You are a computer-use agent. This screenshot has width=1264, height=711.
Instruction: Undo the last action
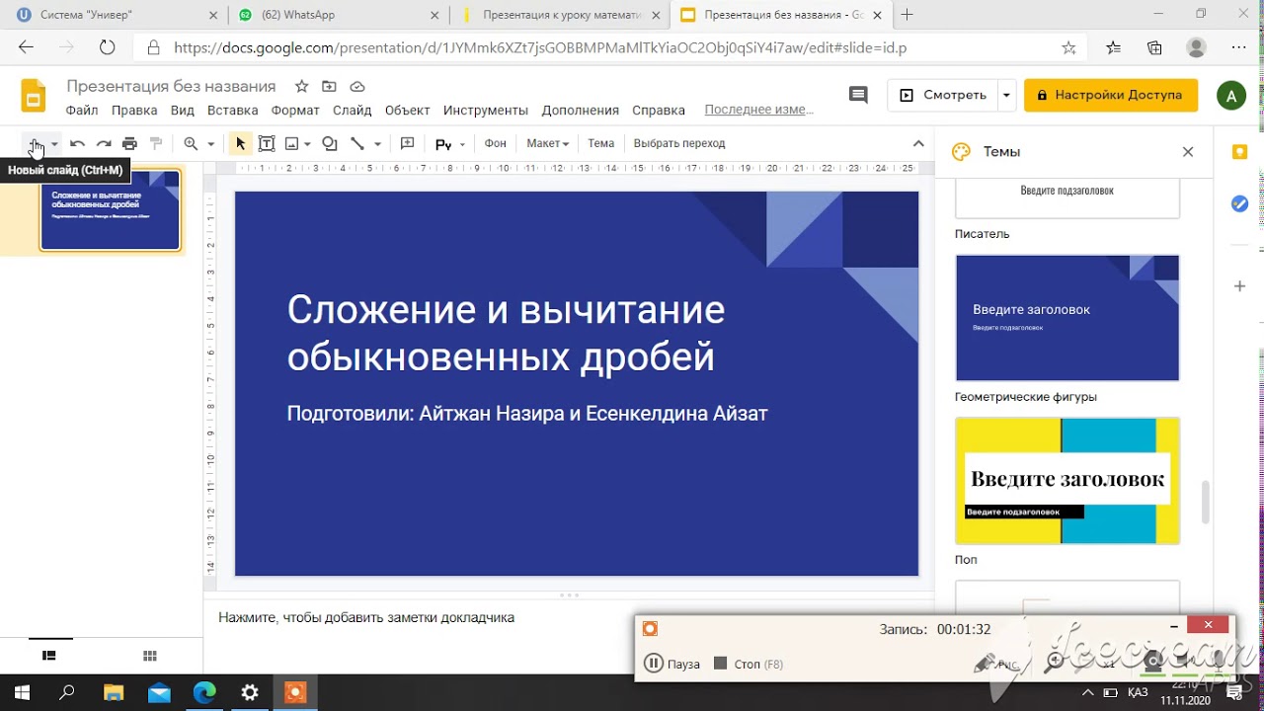[77, 144]
